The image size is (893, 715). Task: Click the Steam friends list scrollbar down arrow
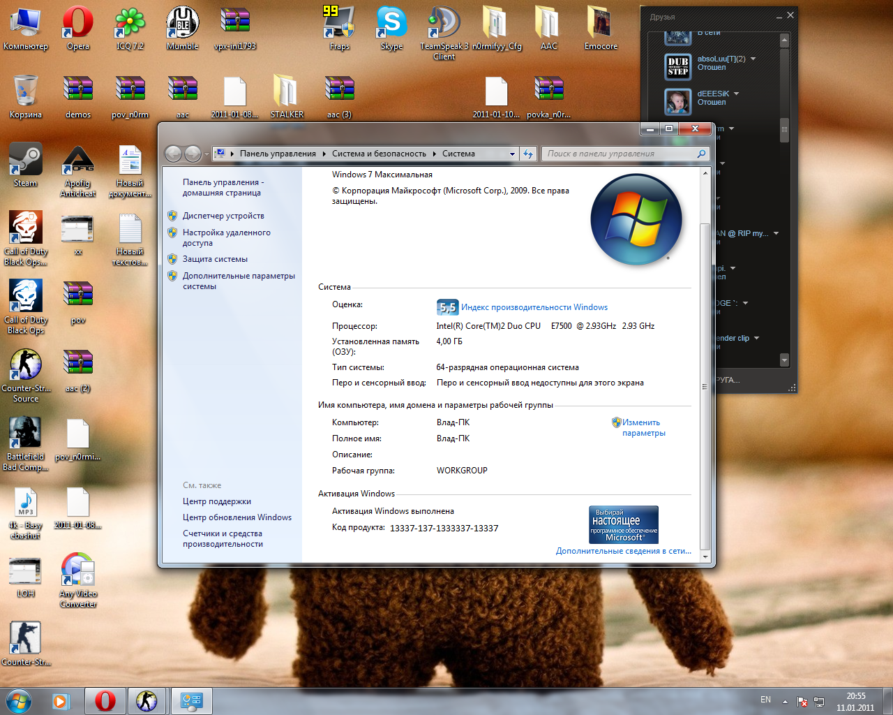[x=784, y=360]
